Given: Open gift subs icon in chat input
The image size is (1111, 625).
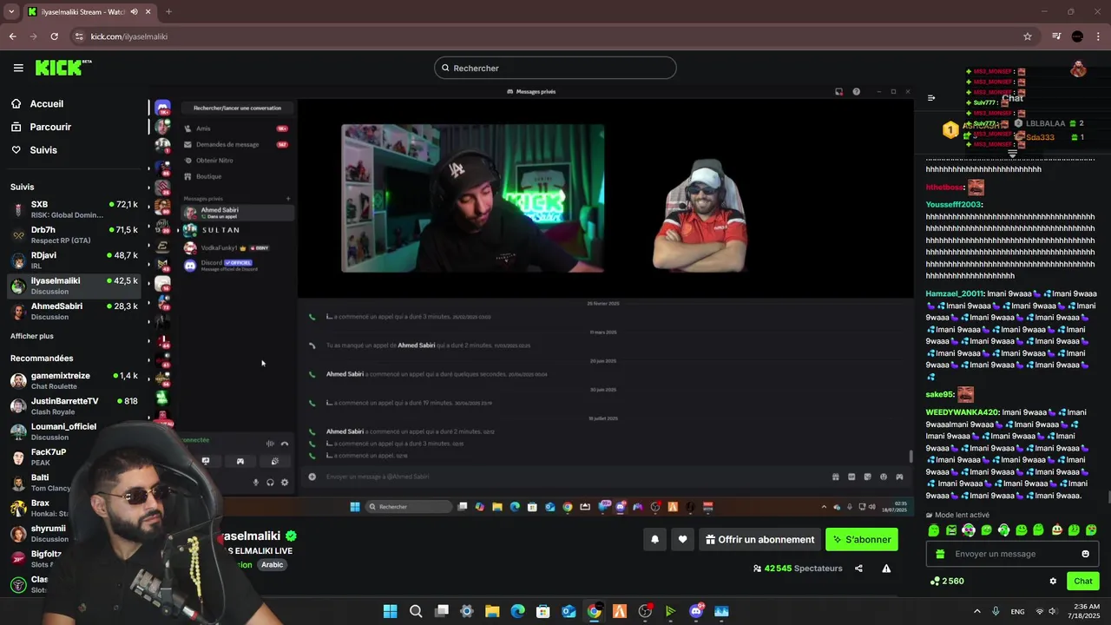Looking at the screenshot, I should point(939,554).
